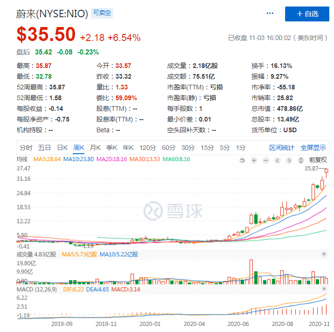Click the MA5:28.64 legend label
The width and height of the screenshot is (334, 332).
pos(47,159)
